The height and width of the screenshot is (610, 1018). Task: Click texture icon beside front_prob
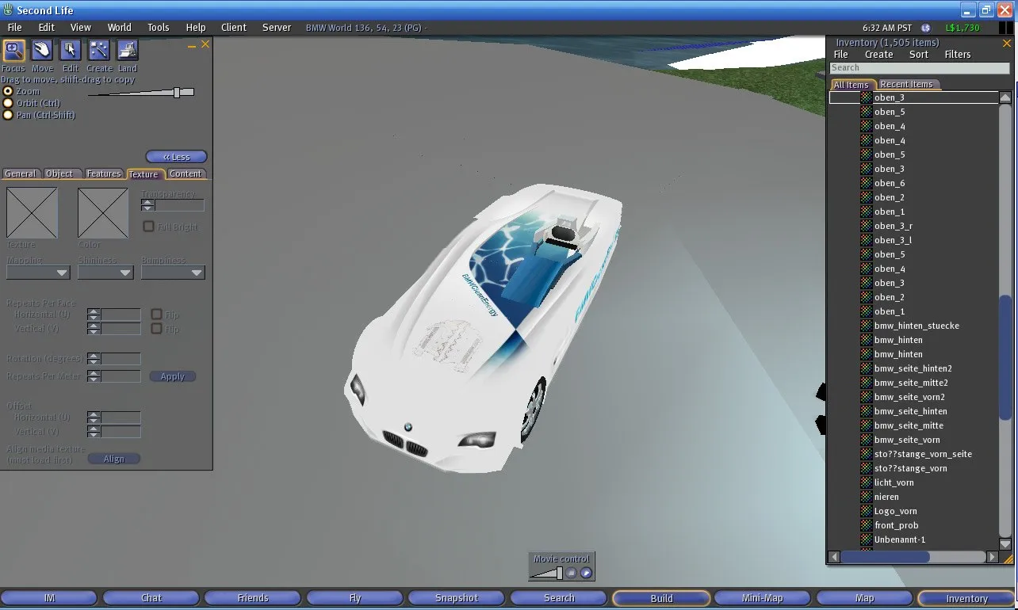(866, 525)
